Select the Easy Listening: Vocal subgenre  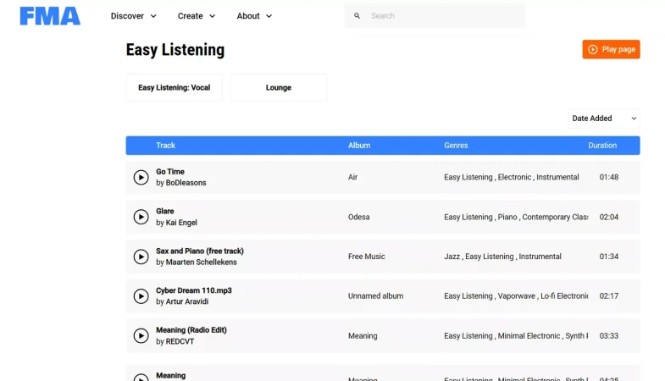coord(174,87)
